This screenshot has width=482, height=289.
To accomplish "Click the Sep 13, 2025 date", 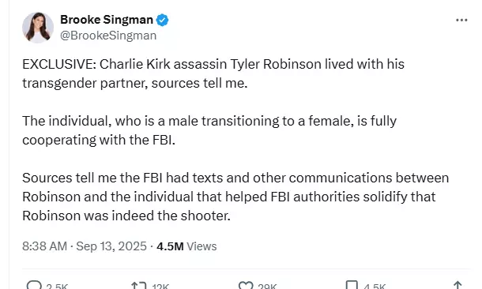I will coord(111,246).
